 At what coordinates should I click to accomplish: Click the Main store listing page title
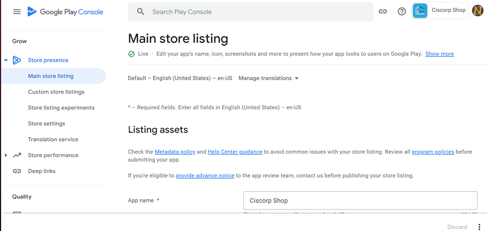178,39
